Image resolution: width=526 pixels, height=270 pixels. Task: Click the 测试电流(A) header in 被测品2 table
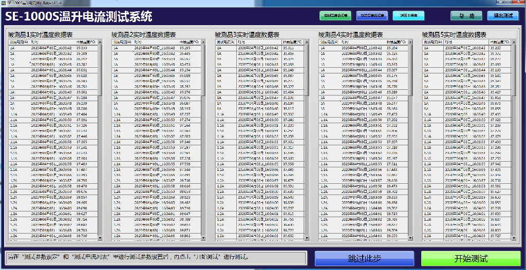121,42
